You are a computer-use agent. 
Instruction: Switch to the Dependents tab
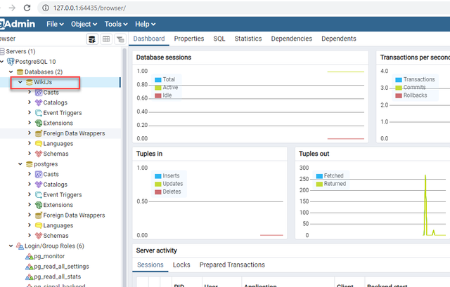tap(339, 39)
